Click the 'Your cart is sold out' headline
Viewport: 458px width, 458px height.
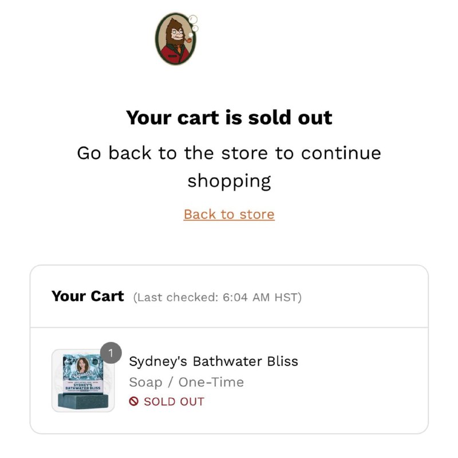point(229,118)
